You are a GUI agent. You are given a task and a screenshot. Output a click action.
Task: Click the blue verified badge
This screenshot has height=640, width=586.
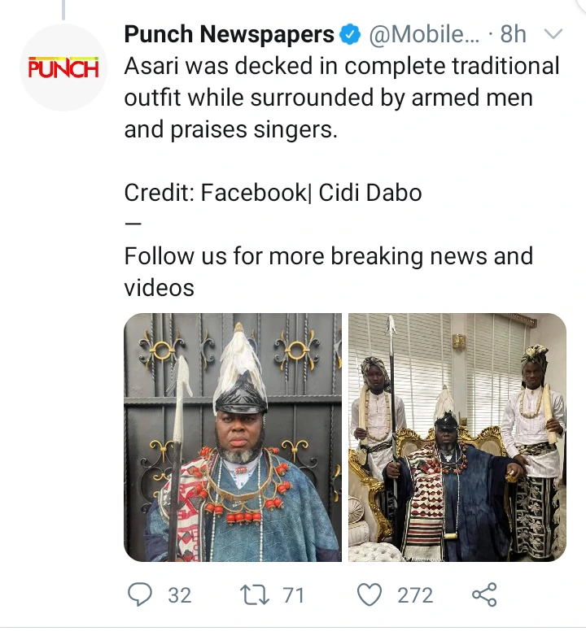point(351,35)
